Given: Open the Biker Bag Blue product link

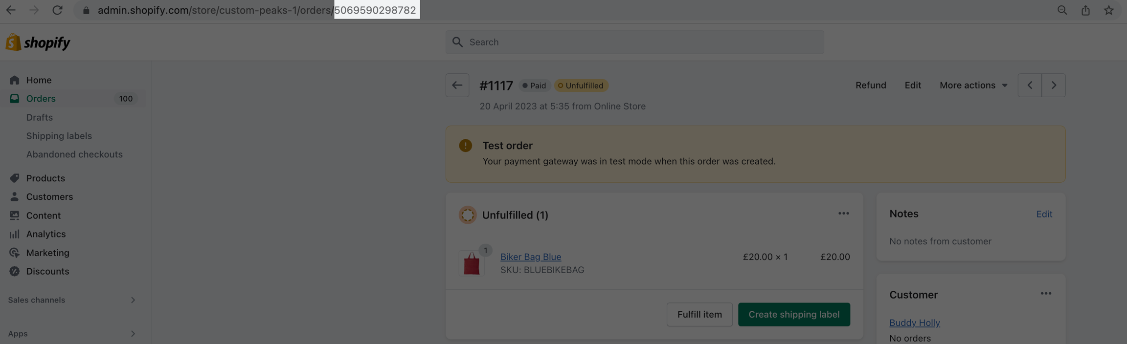Looking at the screenshot, I should (x=530, y=257).
